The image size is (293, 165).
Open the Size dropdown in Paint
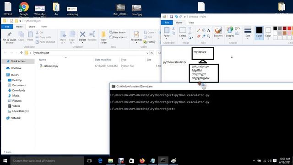click(x=248, y=33)
